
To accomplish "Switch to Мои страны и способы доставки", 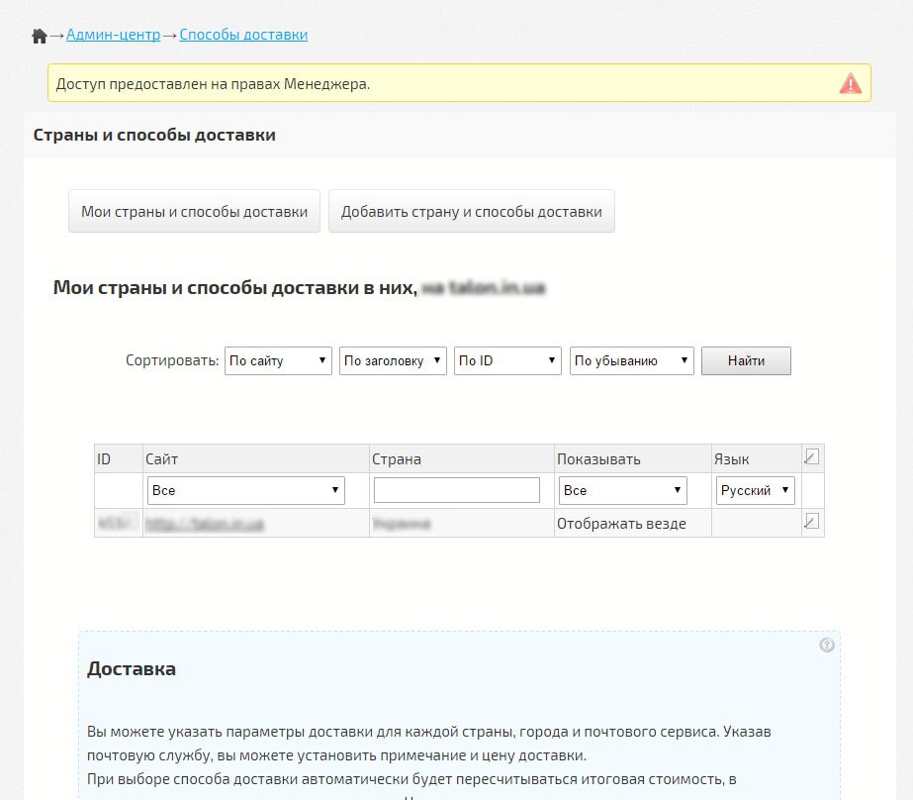I will [x=194, y=212].
